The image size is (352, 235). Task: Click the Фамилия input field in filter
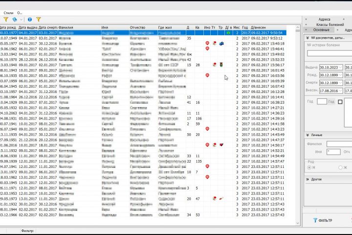click(x=339, y=144)
